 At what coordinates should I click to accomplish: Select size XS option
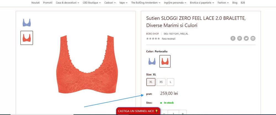pyautogui.click(x=161, y=82)
